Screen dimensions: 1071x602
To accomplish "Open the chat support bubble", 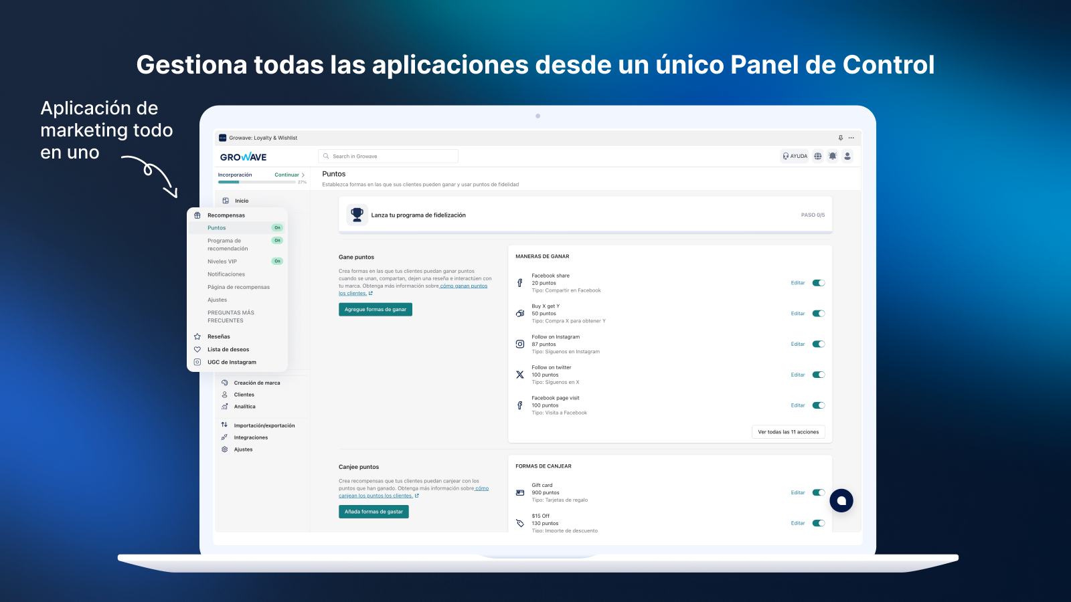I will [841, 500].
